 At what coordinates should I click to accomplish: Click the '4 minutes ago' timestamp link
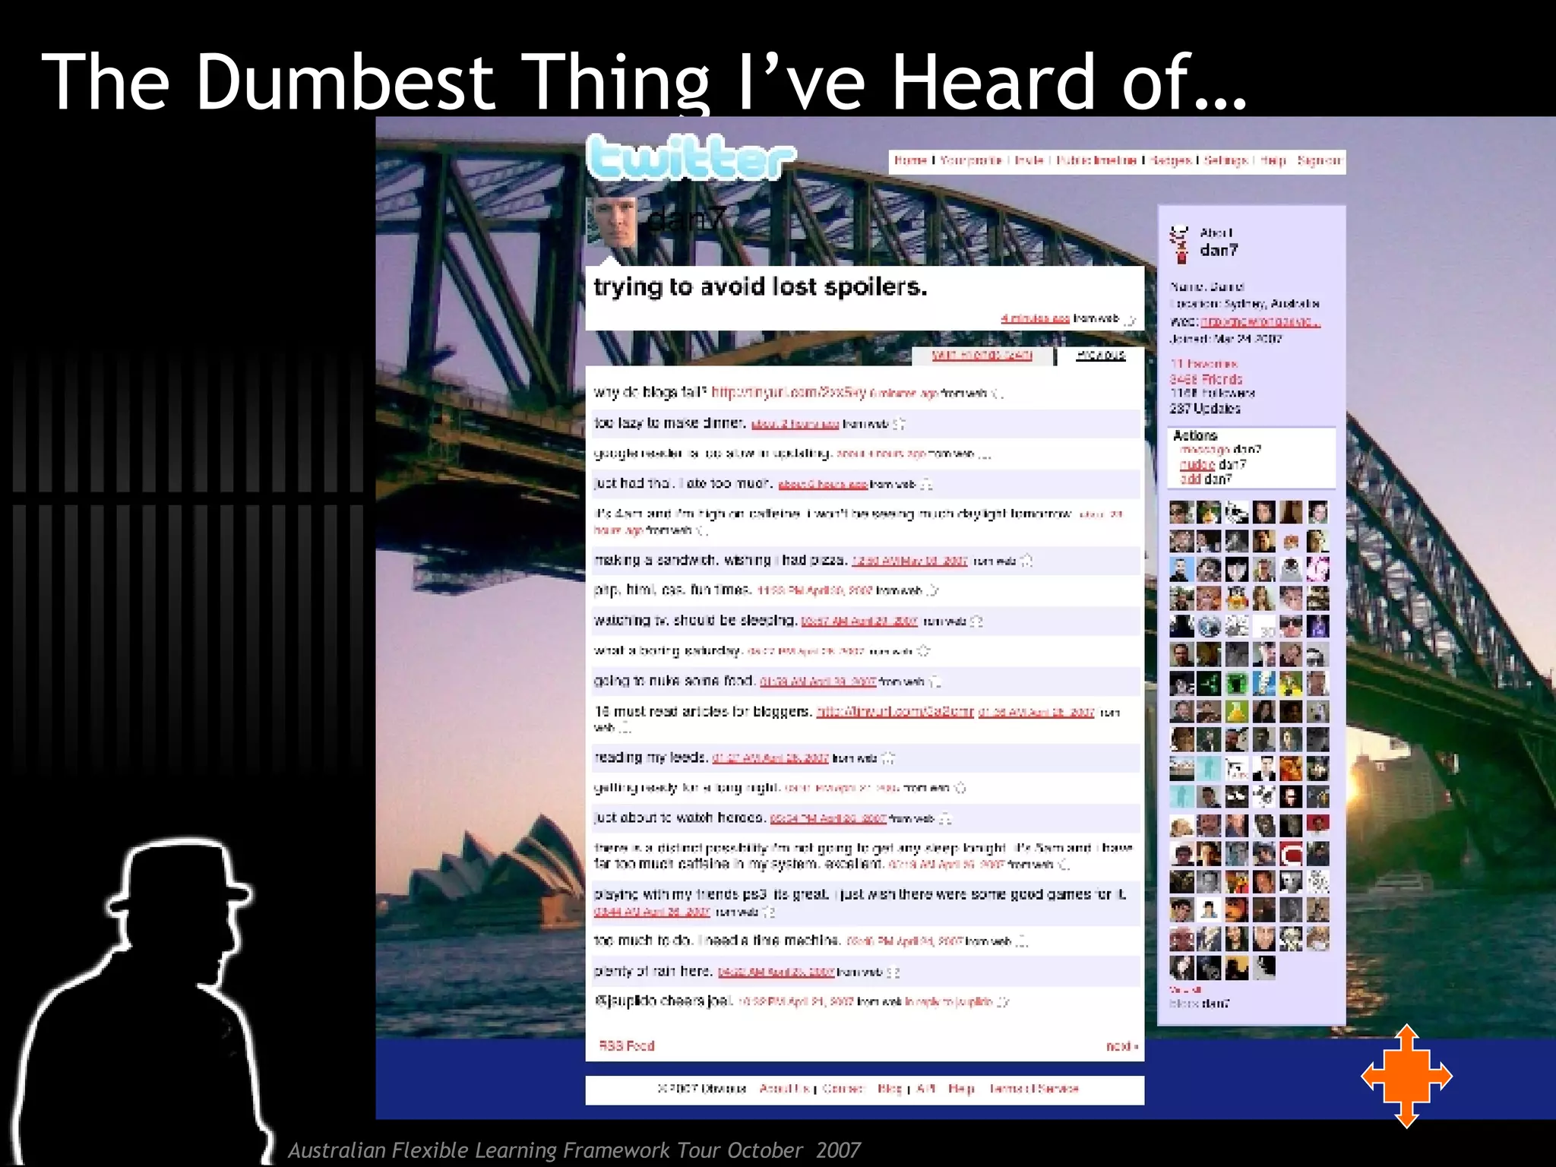tap(1035, 319)
